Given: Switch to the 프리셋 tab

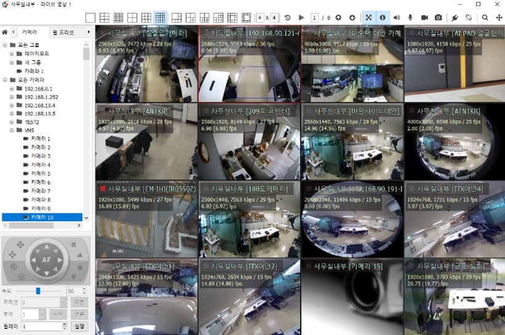Looking at the screenshot, I should (64, 32).
